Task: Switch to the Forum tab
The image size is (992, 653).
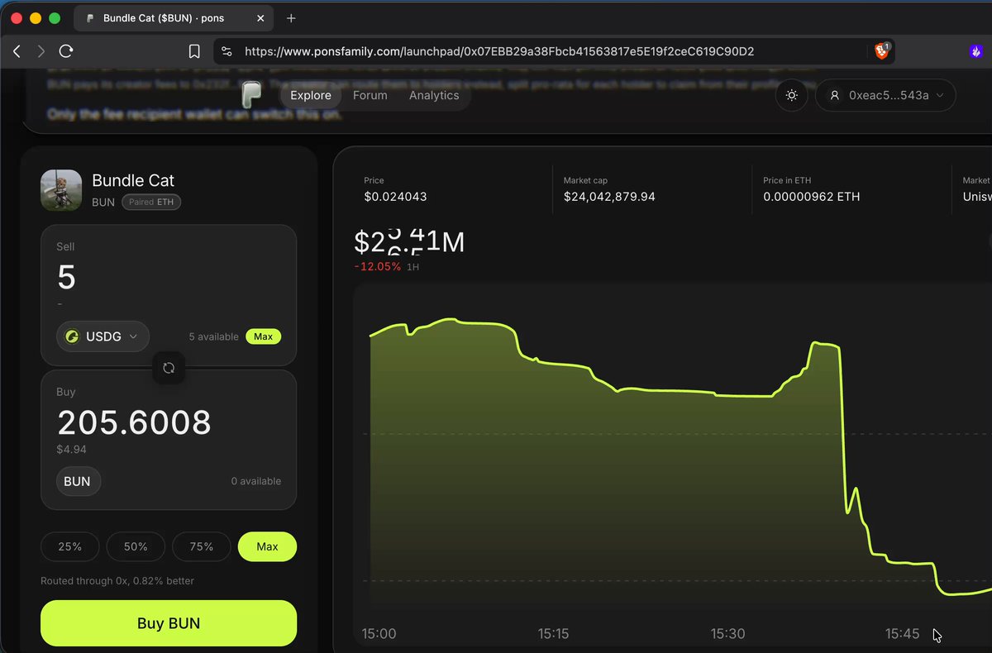Action: (370, 95)
